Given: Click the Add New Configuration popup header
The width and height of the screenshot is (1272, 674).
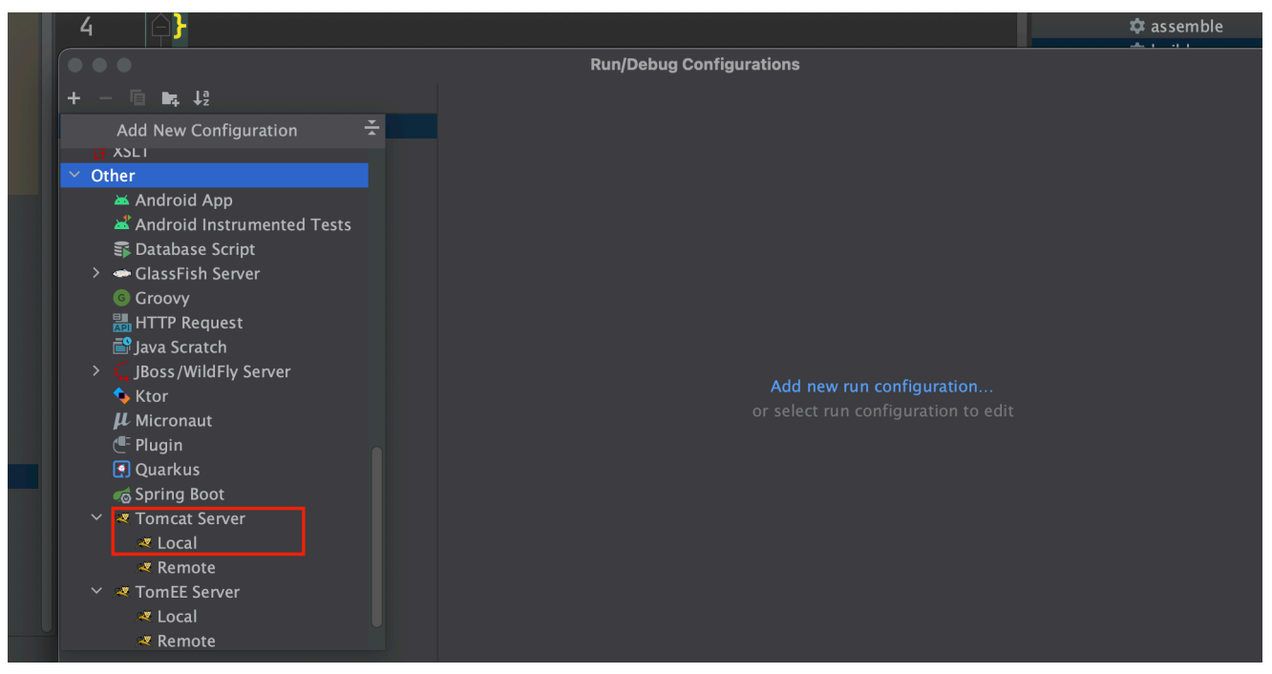Looking at the screenshot, I should [x=222, y=130].
